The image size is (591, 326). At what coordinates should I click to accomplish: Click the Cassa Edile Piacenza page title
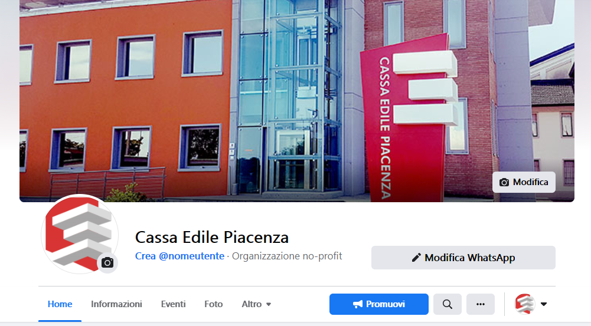click(x=212, y=238)
